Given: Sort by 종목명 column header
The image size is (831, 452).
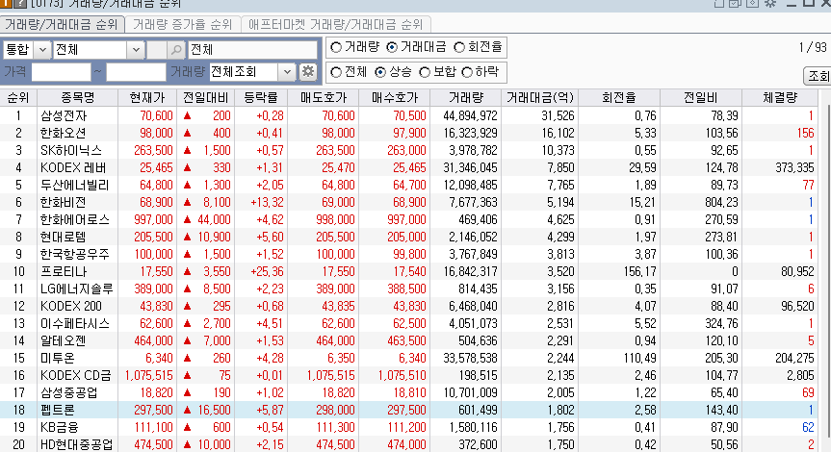Looking at the screenshot, I should [77, 98].
